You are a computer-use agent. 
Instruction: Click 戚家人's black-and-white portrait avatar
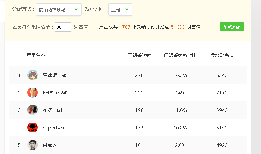[32, 145]
